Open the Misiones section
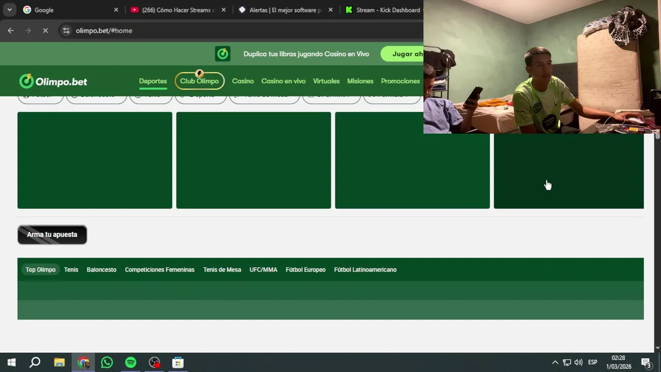This screenshot has height=372, width=661. point(360,81)
